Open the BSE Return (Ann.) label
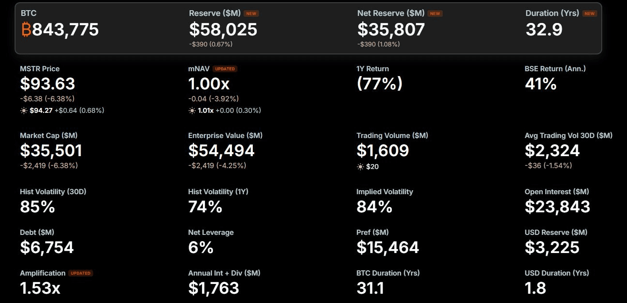The image size is (627, 303). coord(555,69)
